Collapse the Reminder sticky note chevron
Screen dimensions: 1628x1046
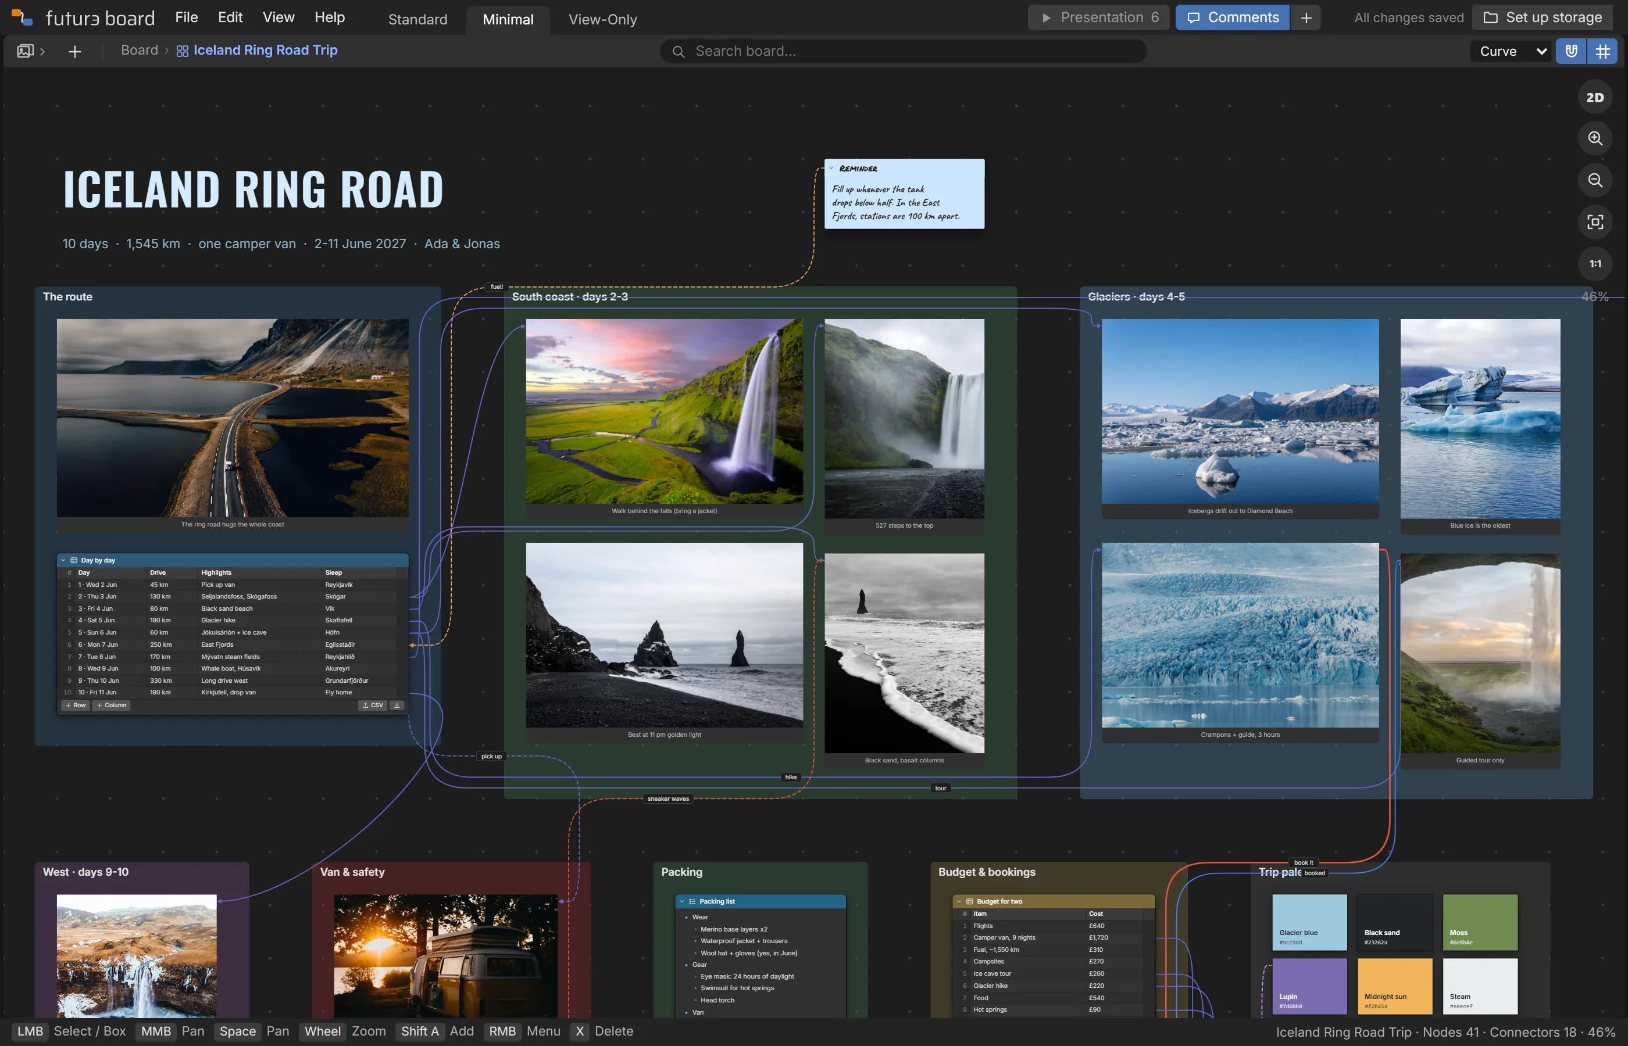tap(831, 169)
